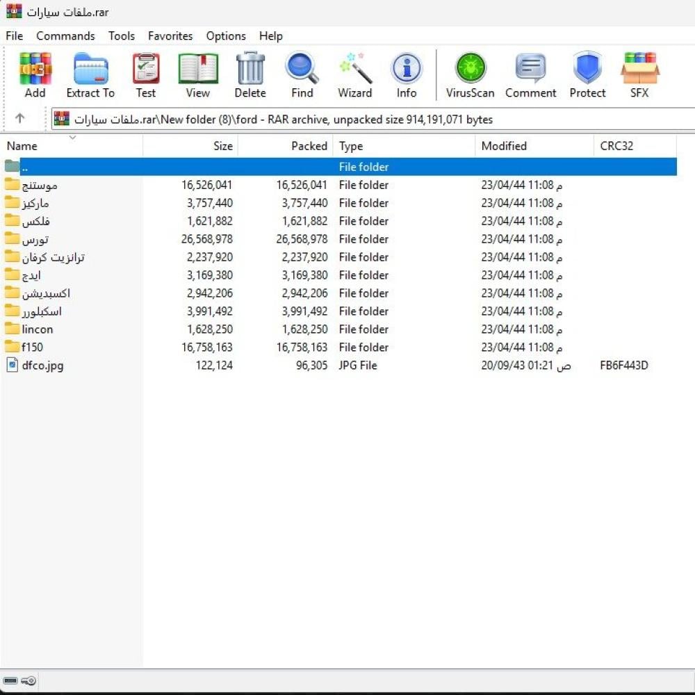695x695 pixels.
Task: Click the archive path address field
Action: tap(375, 120)
